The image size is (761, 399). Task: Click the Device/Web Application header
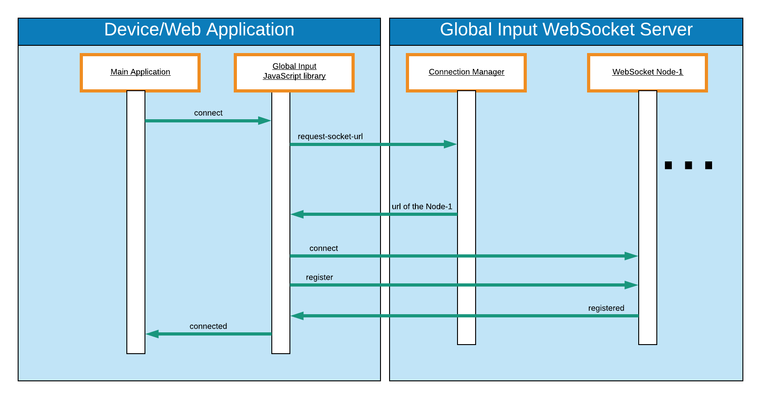pos(199,30)
